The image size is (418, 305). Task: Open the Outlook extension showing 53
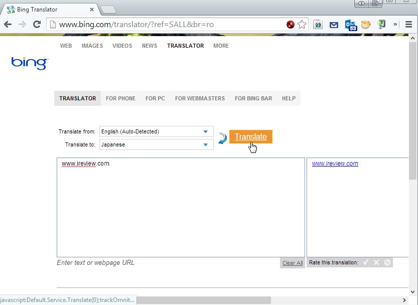point(351,25)
